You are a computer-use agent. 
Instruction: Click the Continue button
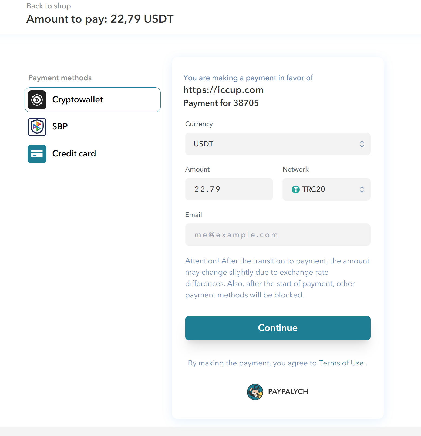click(278, 328)
